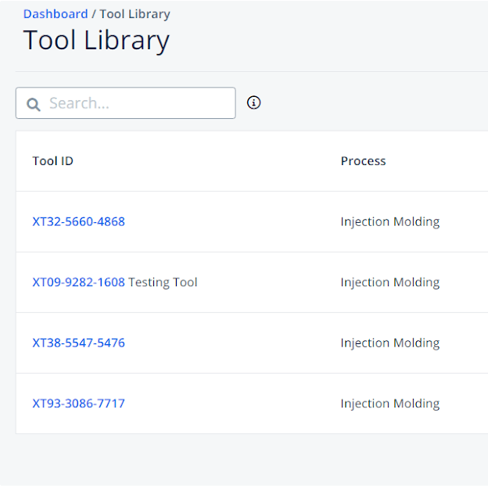Open tool XT09-9282-1608

[x=78, y=282]
